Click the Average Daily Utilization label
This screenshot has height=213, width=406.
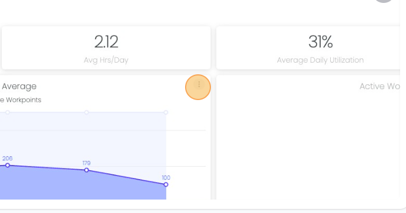320,60
